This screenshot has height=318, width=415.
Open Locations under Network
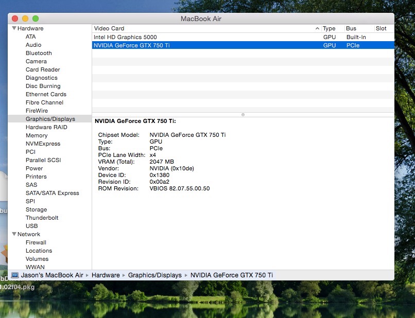point(39,250)
